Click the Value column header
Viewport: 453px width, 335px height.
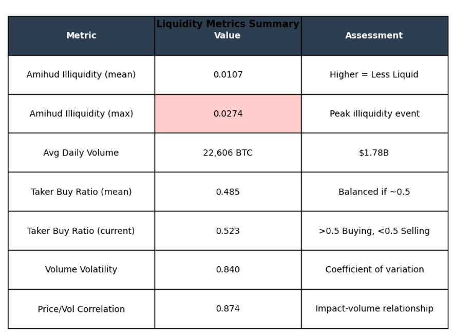(x=228, y=36)
